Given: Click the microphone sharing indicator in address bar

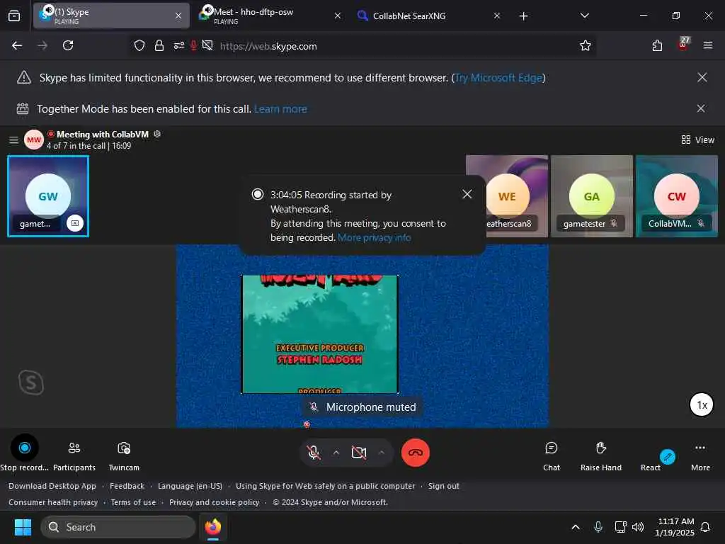Looking at the screenshot, I should pyautogui.click(x=194, y=45).
